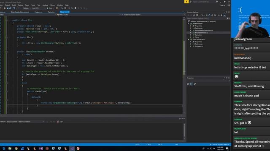Click the Output panel vertical scrollbar
The width and height of the screenshot is (270, 151).
point(184,131)
